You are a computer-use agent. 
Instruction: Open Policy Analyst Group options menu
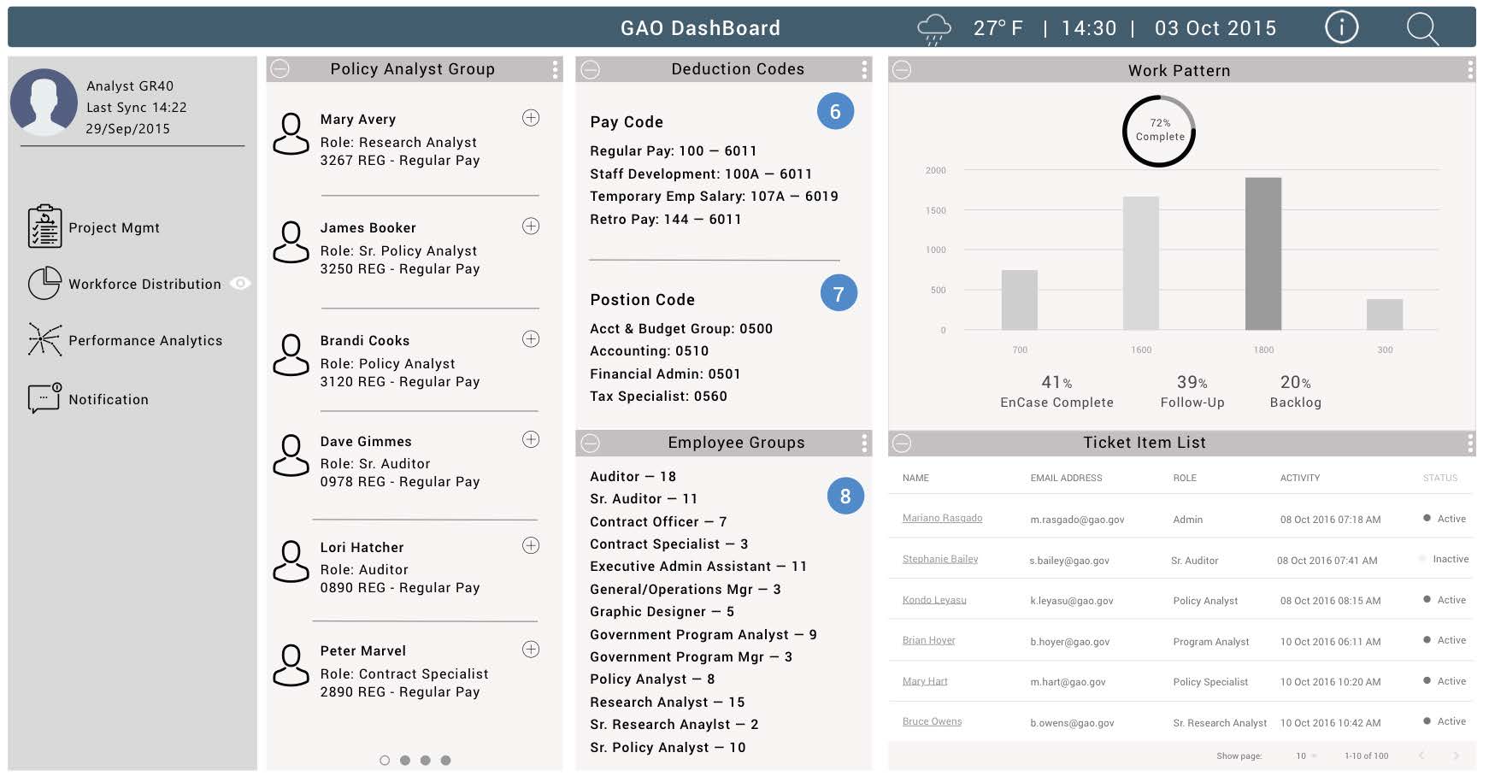point(555,69)
